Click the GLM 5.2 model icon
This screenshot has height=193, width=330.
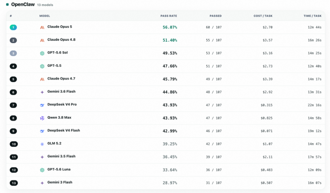[x=42, y=144]
